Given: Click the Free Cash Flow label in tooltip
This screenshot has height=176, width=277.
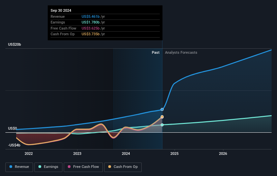Looking at the screenshot, I should tap(63, 28).
